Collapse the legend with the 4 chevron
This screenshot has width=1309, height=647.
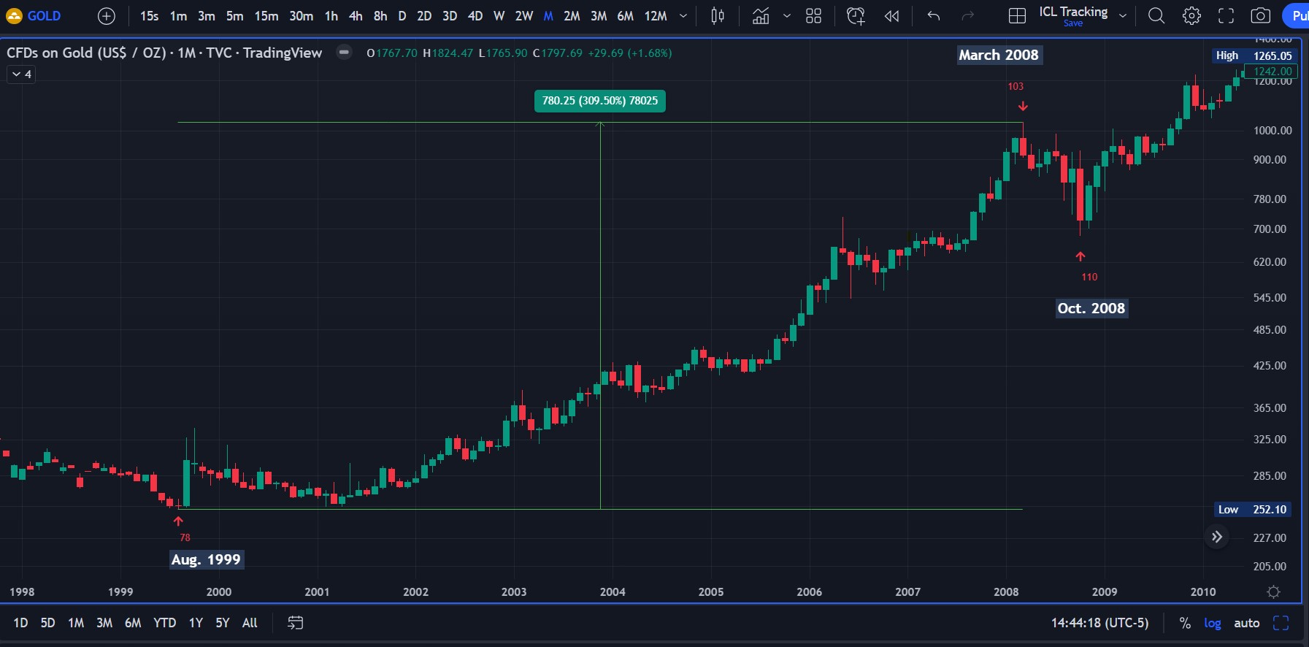[x=22, y=74]
